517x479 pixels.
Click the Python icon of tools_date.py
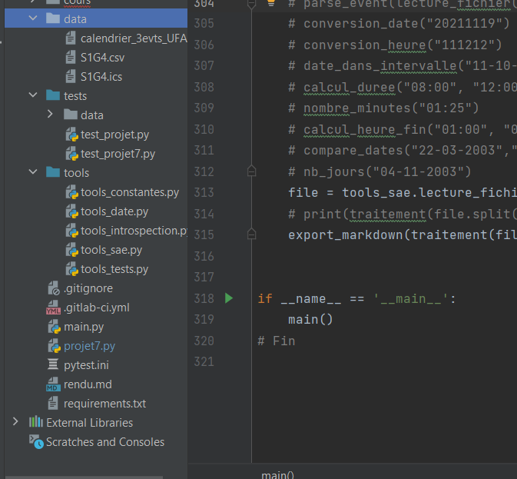click(x=71, y=211)
